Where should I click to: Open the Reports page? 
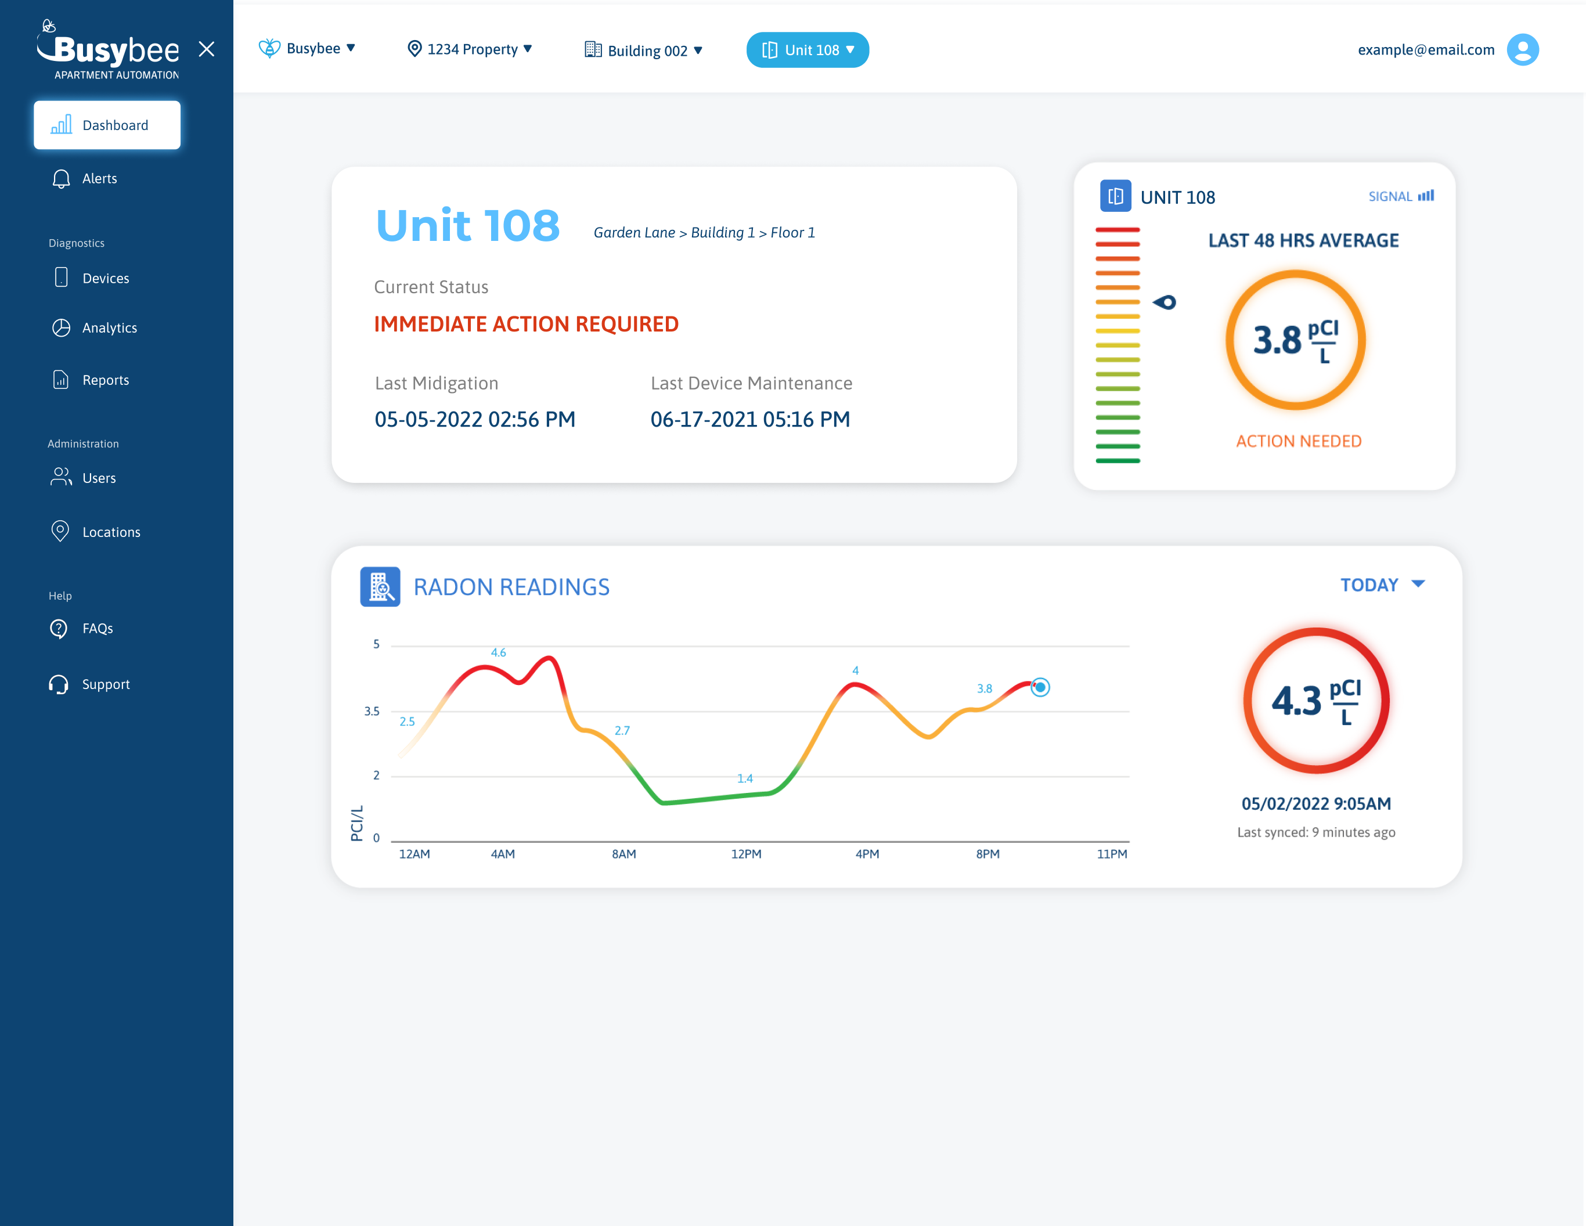pos(105,380)
